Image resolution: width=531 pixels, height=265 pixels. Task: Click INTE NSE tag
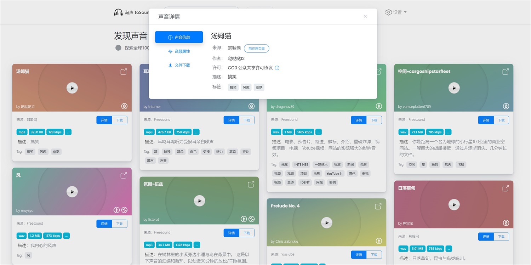(x=301, y=164)
